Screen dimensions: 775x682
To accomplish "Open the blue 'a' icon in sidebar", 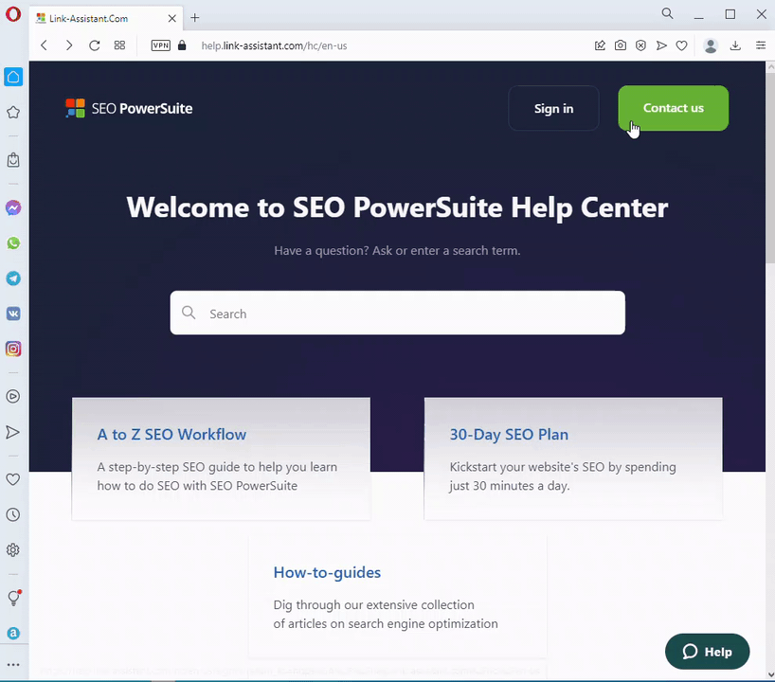I will coord(13,633).
